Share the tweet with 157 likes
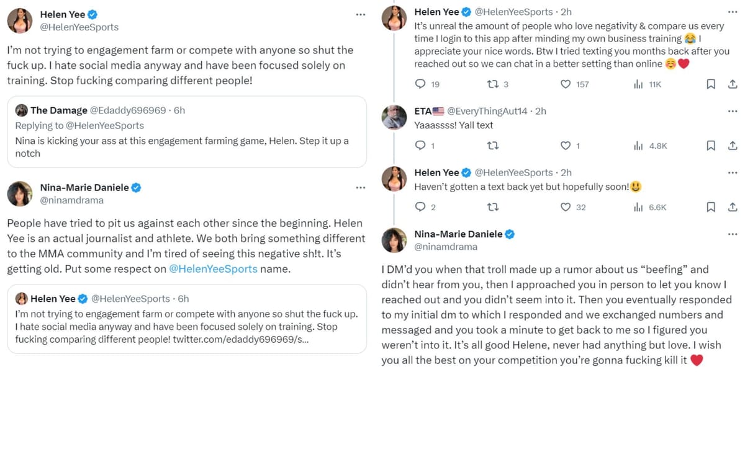 [733, 84]
